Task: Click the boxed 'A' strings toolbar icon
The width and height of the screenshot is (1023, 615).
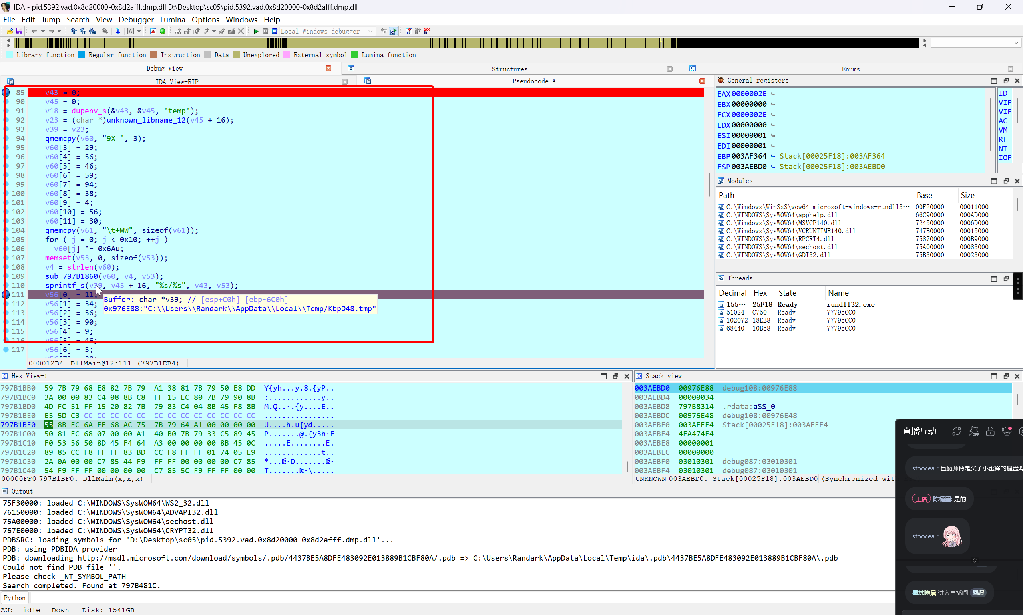Action: pyautogui.click(x=131, y=31)
